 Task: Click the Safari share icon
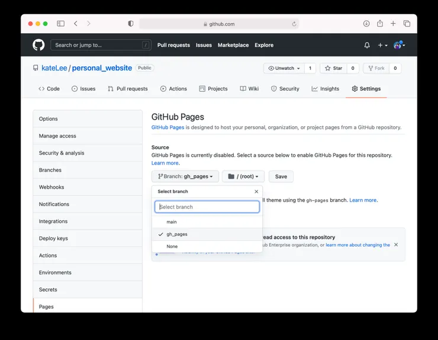tap(379, 24)
